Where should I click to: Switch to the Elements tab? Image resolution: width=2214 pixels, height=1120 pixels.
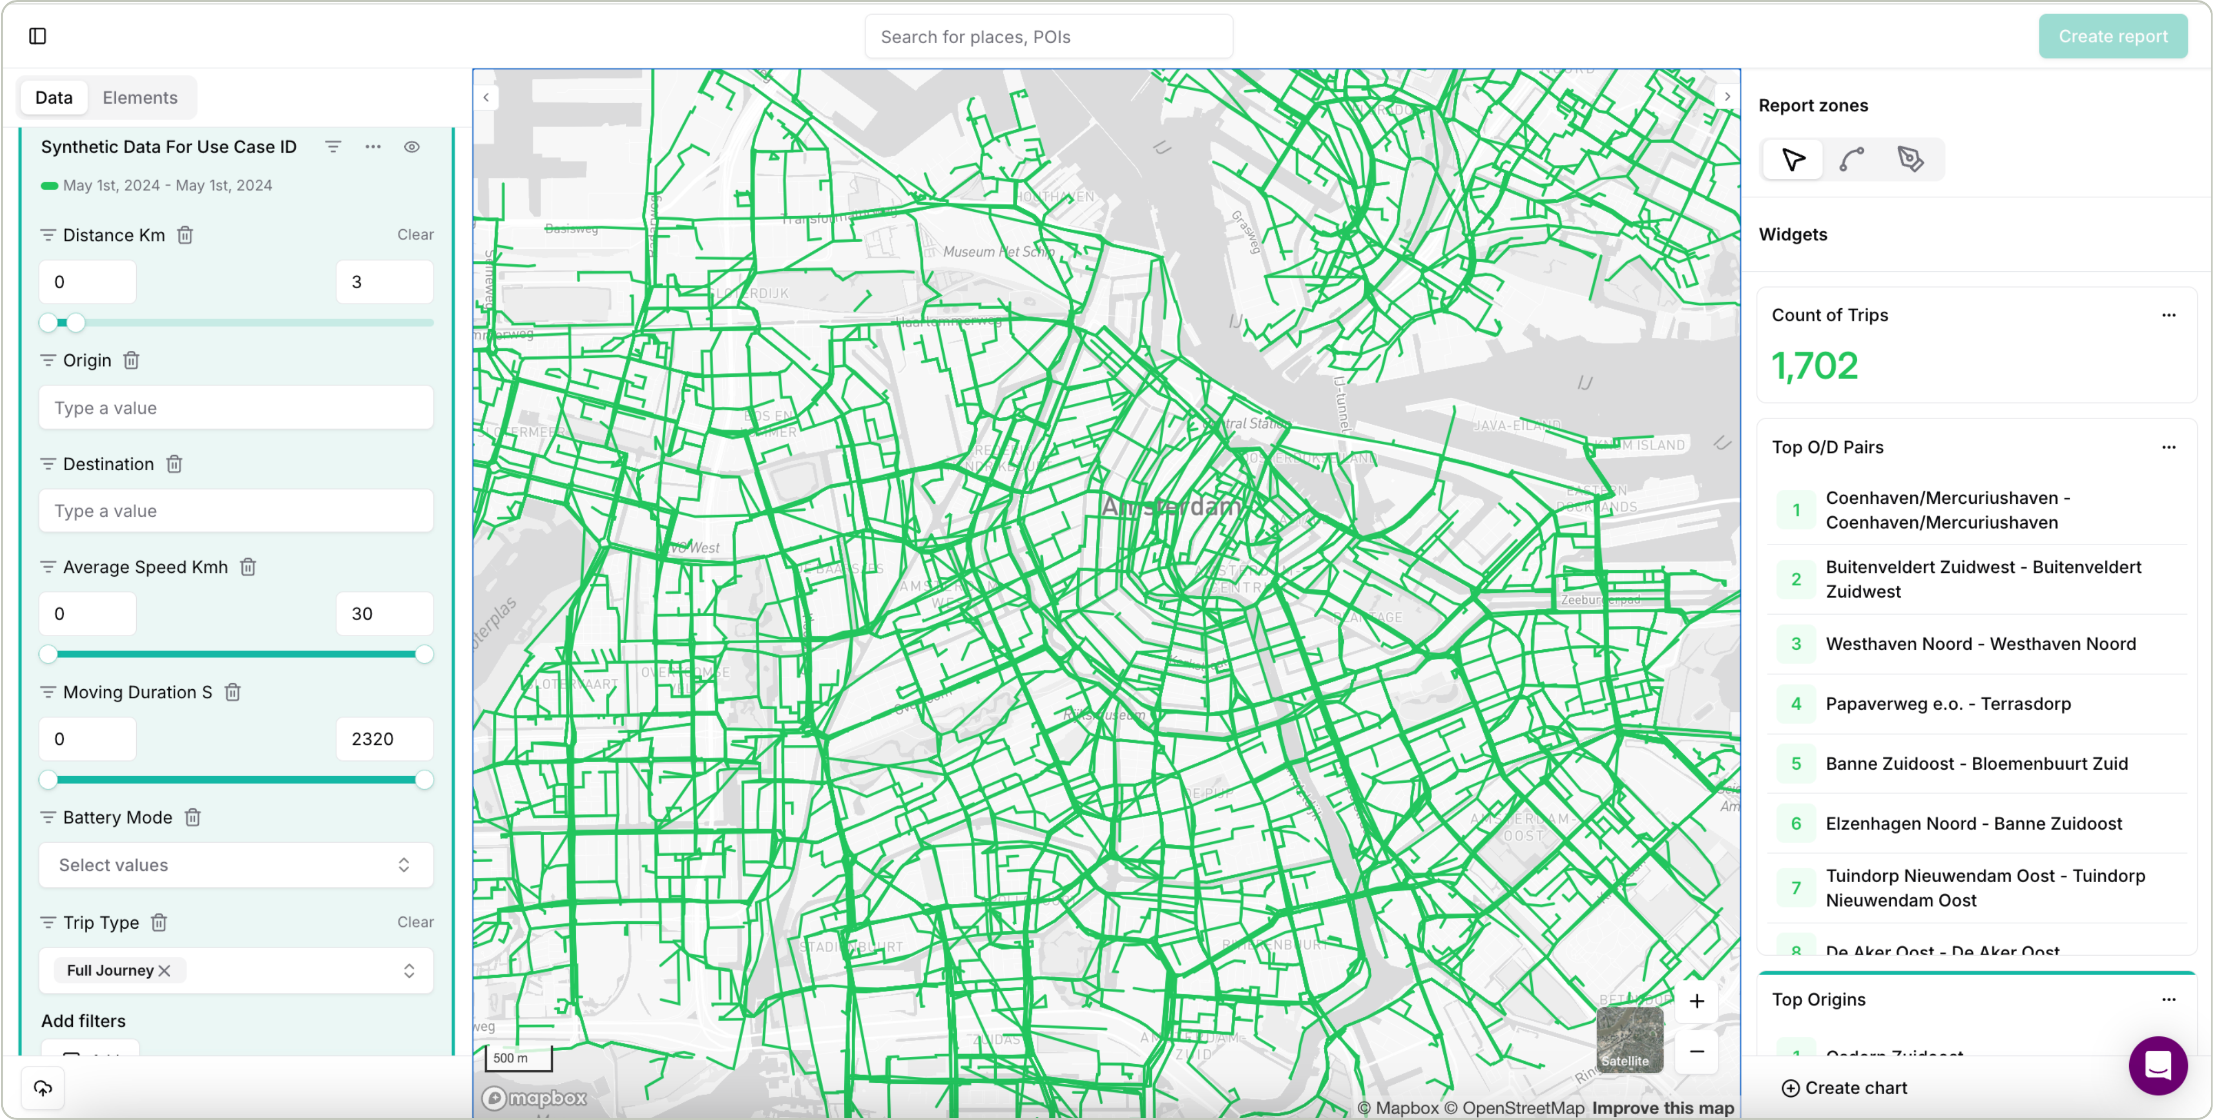[x=140, y=98]
